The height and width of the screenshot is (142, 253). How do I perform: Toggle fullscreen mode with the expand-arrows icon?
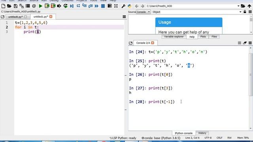point(116,6)
